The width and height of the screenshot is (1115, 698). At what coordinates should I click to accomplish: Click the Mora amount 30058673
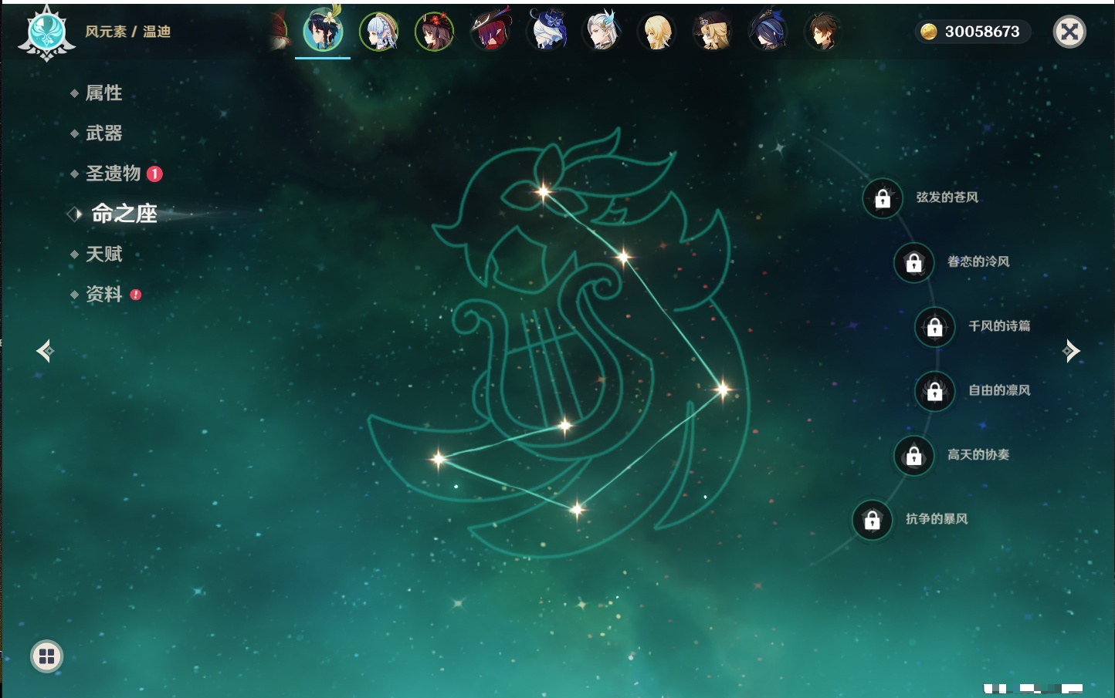pos(982,32)
